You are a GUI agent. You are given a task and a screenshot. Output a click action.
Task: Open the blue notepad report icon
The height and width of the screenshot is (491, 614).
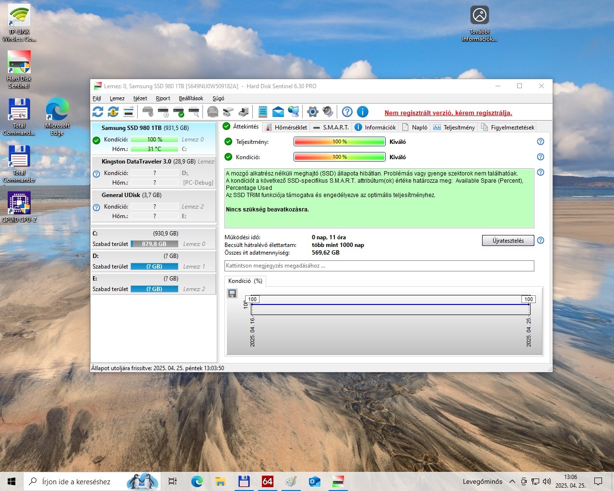(x=263, y=112)
